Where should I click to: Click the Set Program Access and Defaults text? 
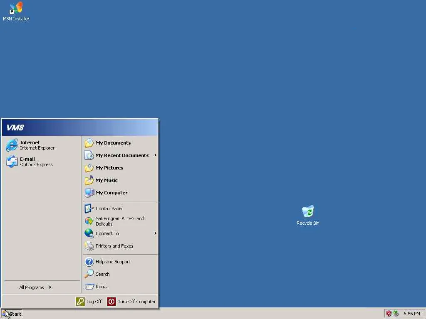(120, 221)
